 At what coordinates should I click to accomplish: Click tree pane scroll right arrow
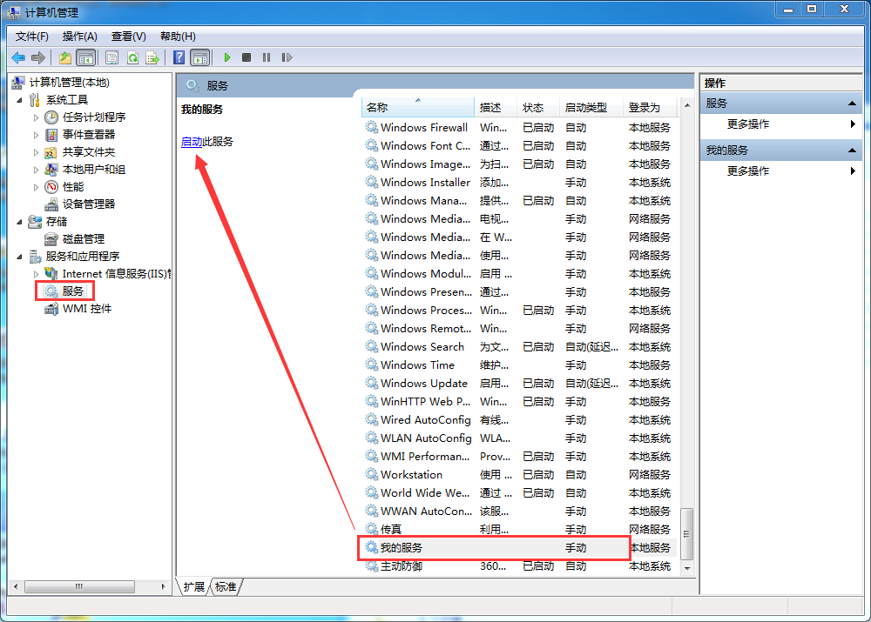pyautogui.click(x=163, y=586)
